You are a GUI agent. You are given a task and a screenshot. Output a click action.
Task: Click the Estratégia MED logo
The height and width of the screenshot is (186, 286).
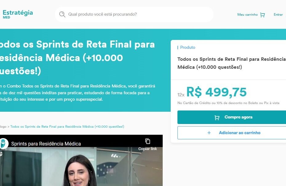(18, 14)
